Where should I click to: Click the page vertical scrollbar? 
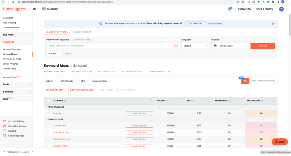coord(290,25)
